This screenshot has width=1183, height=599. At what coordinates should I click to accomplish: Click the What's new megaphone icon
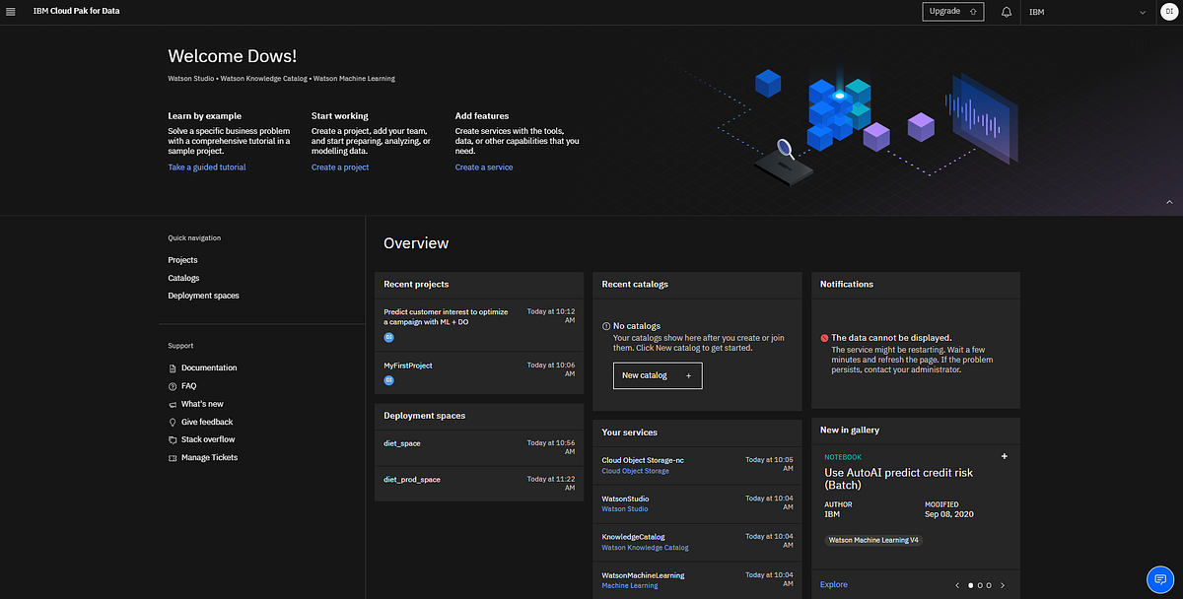(174, 403)
